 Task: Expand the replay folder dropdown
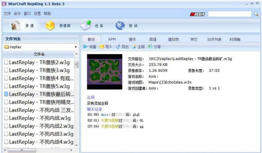76,47
